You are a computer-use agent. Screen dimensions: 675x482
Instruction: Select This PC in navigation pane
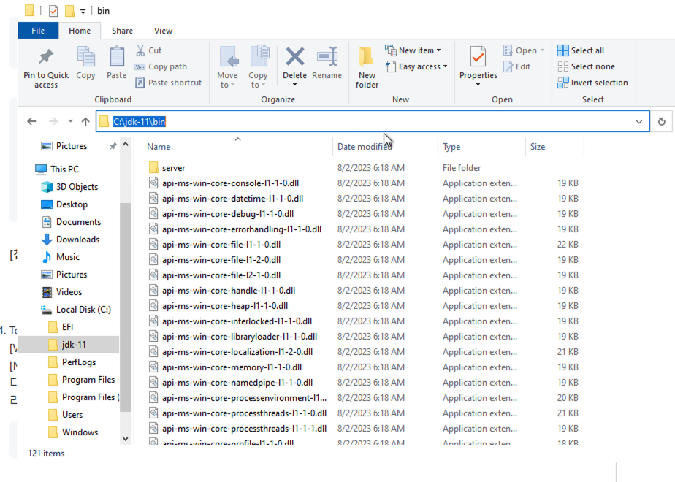point(57,169)
